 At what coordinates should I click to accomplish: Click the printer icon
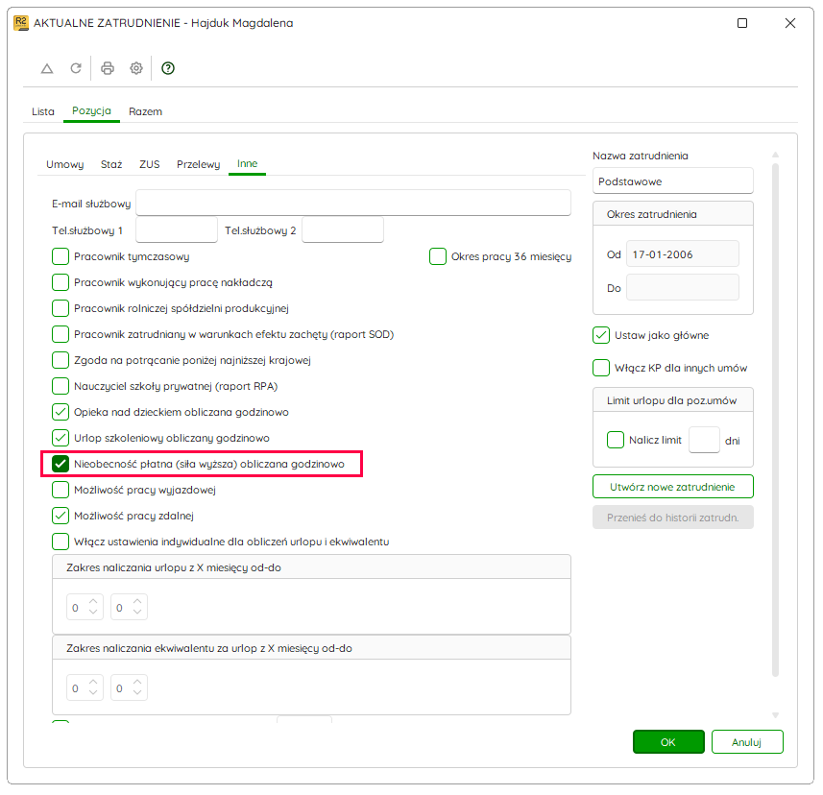[108, 68]
